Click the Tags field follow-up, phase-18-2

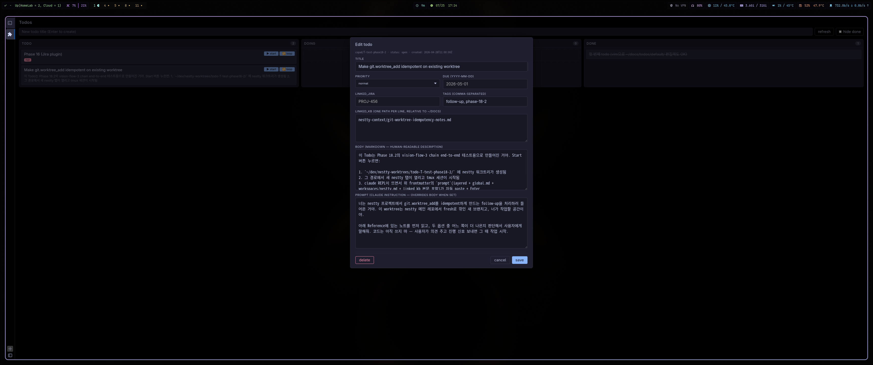(485, 102)
